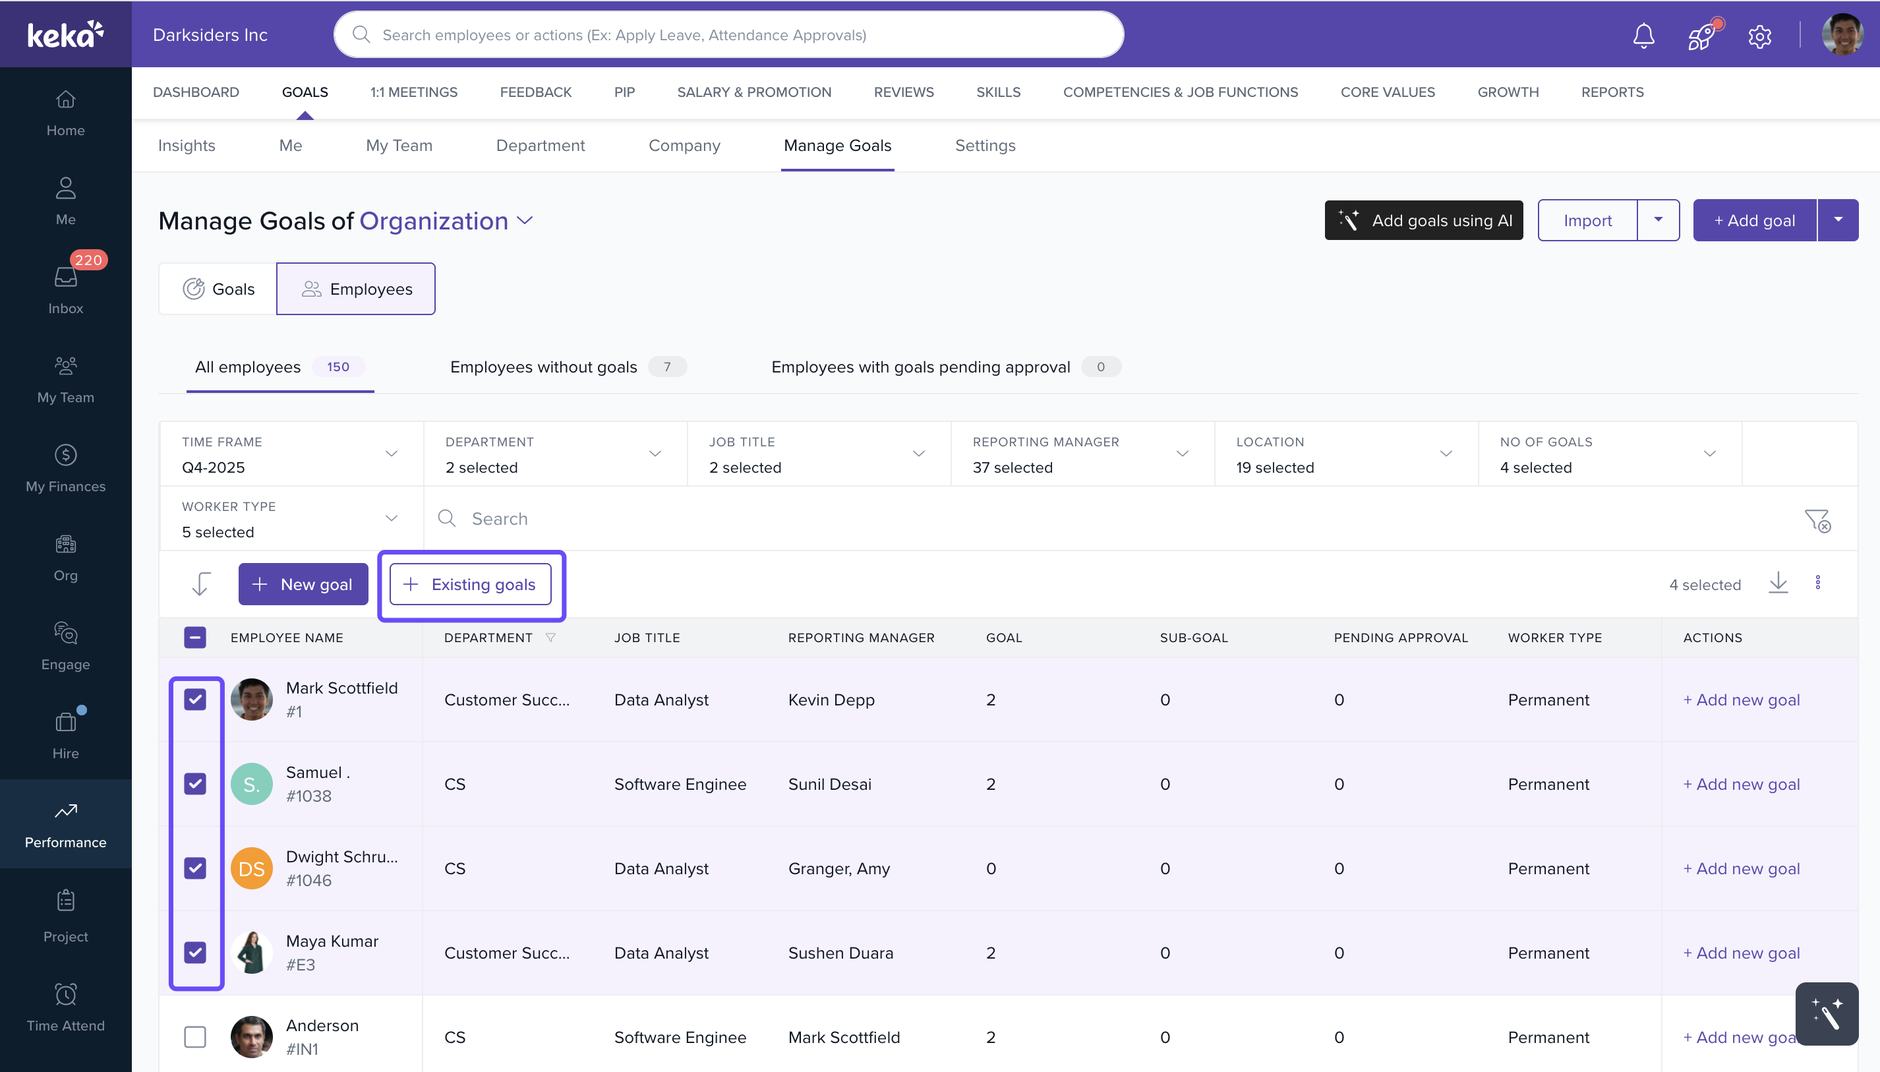
Task: Open the three-dot more options menu
Action: [x=1817, y=583]
